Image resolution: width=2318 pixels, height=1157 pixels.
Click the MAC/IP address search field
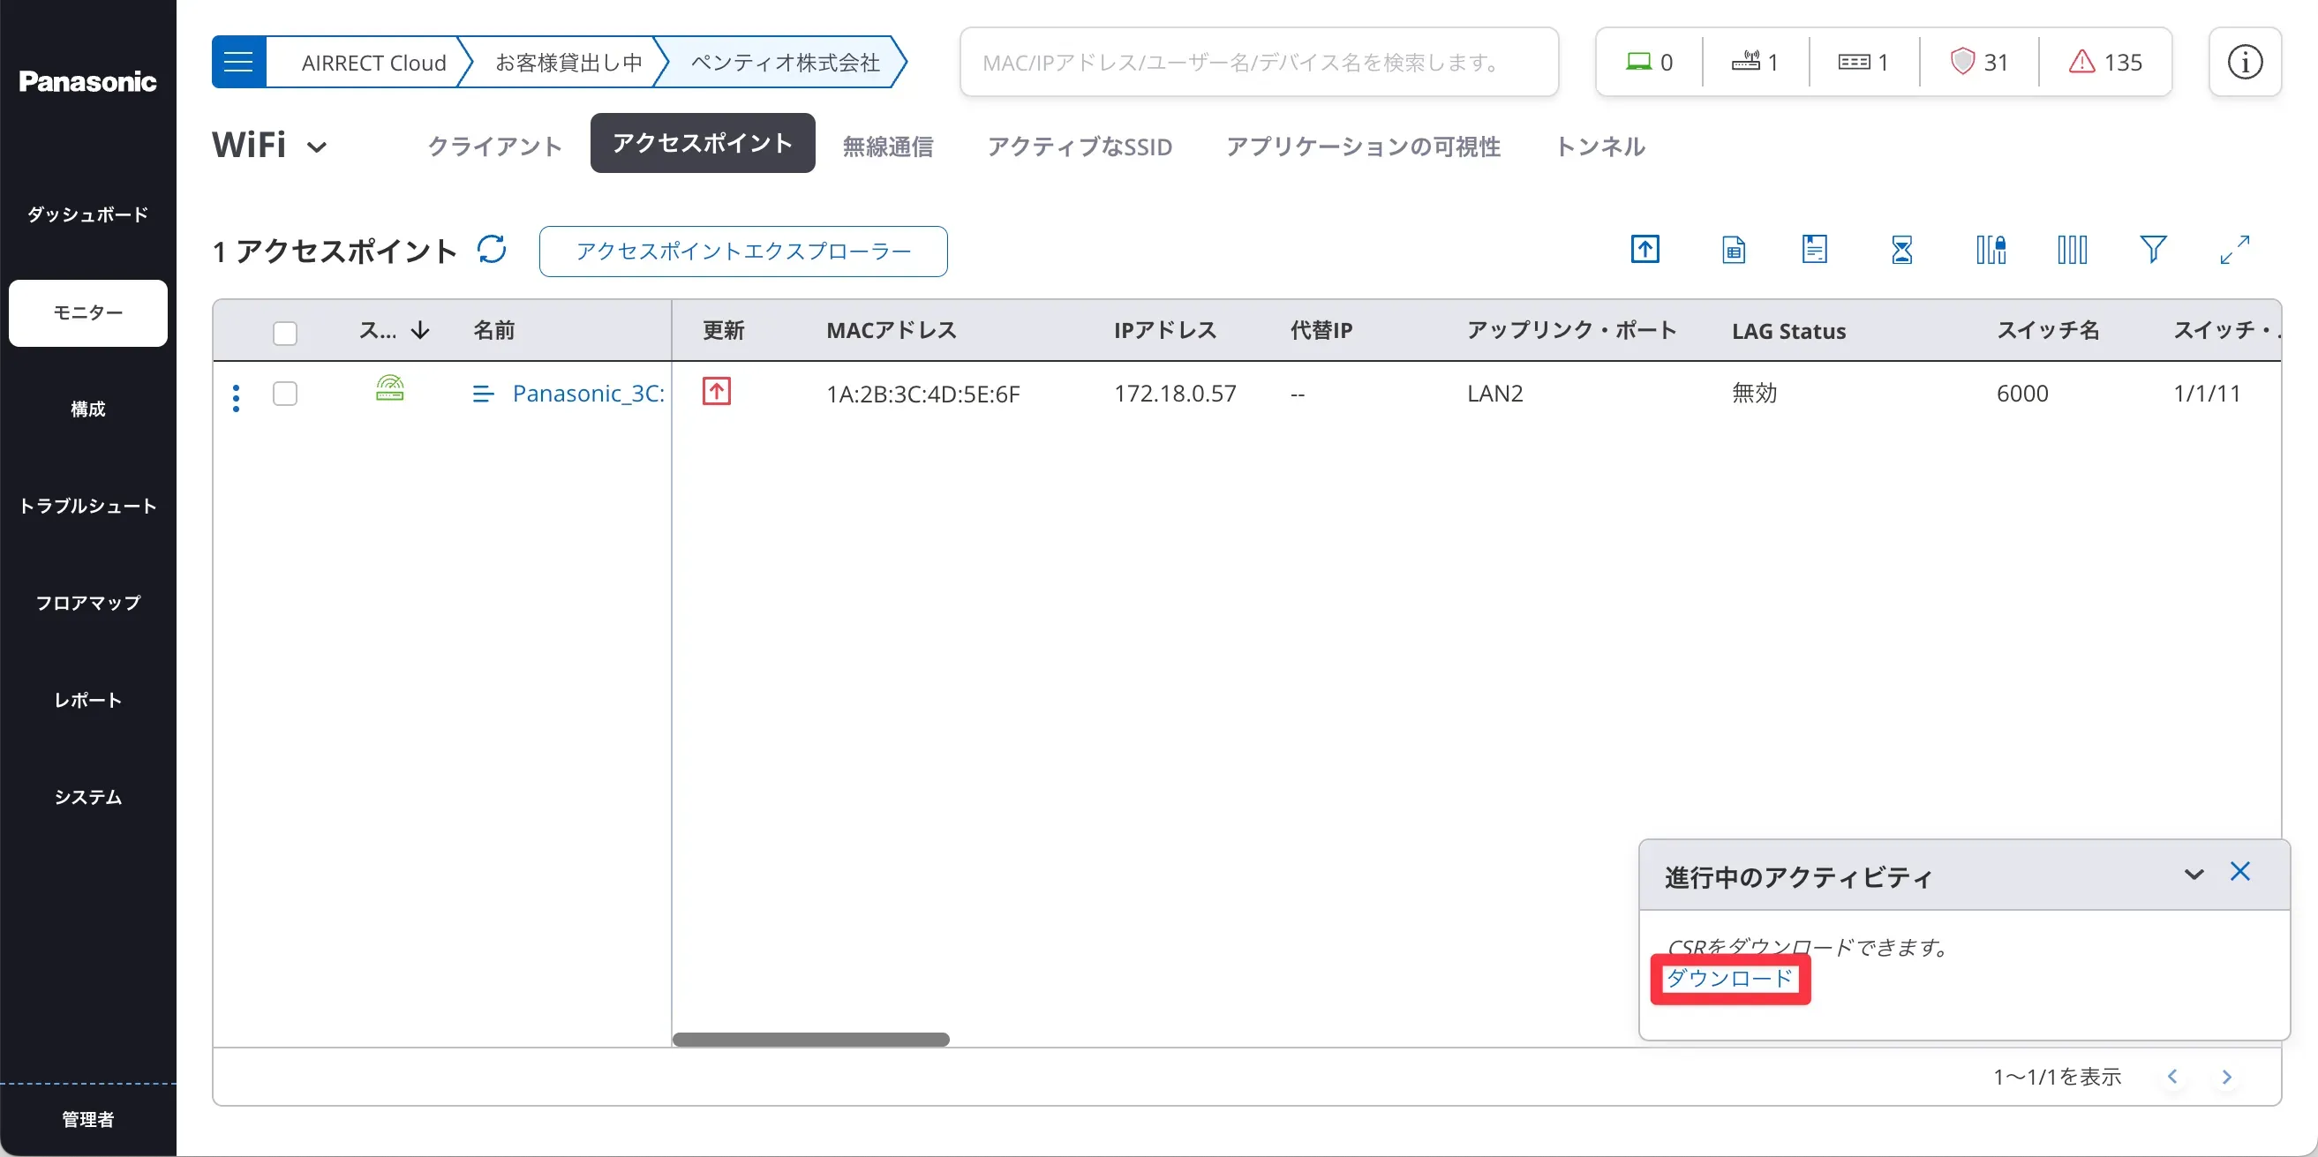(1258, 62)
